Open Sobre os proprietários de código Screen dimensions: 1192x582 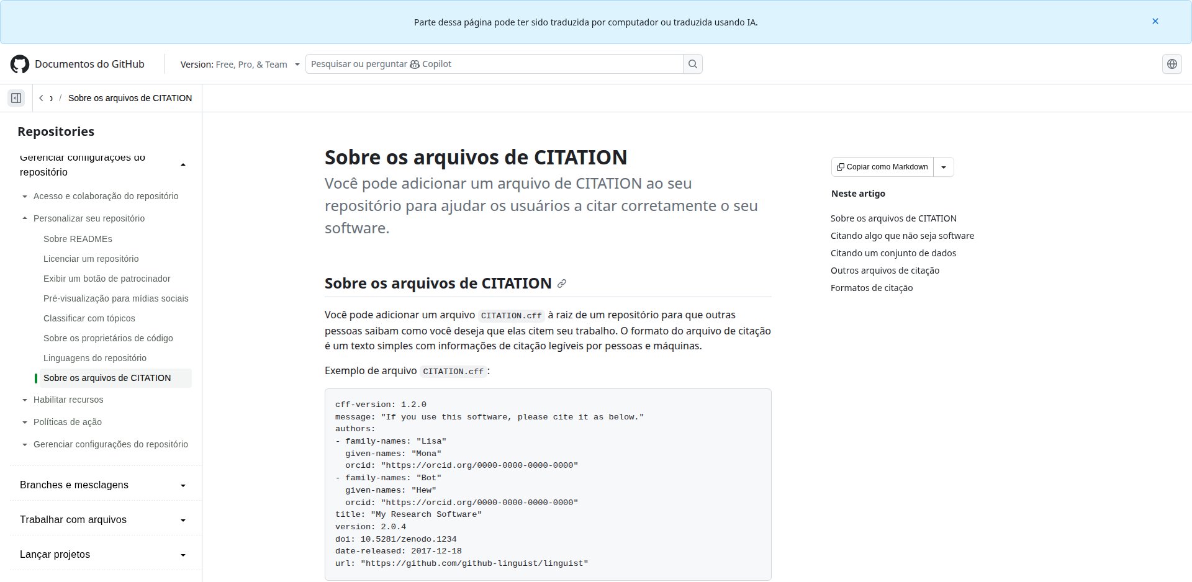click(x=108, y=338)
